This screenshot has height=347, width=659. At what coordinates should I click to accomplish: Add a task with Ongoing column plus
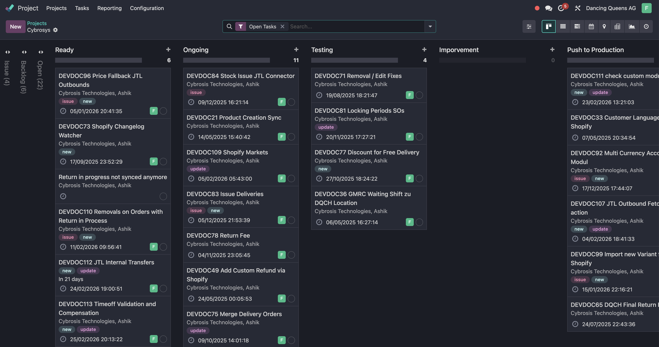pos(296,50)
